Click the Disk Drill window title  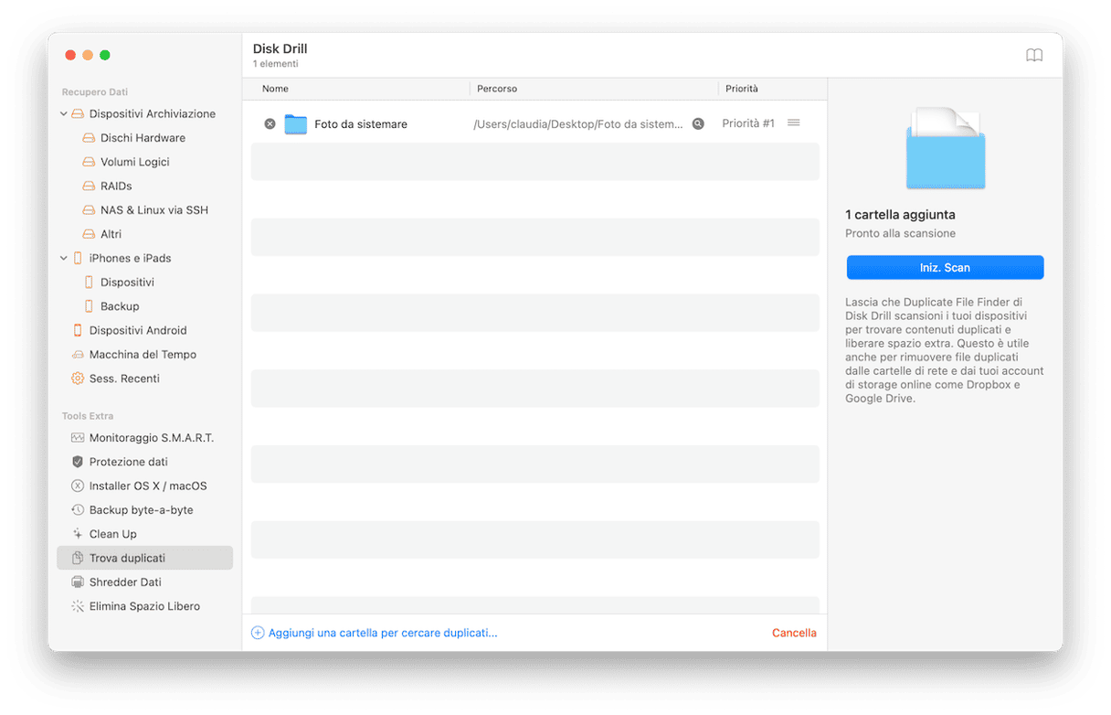click(x=280, y=48)
